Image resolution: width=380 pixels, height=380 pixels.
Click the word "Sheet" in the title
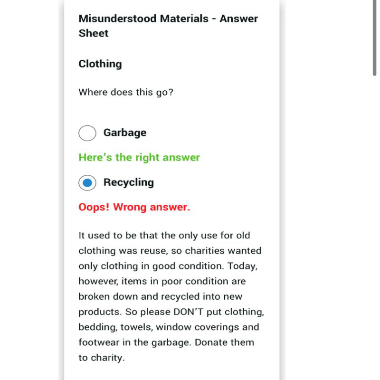[94, 33]
